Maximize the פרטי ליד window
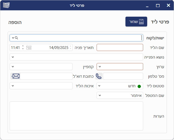 tap(158, 5)
